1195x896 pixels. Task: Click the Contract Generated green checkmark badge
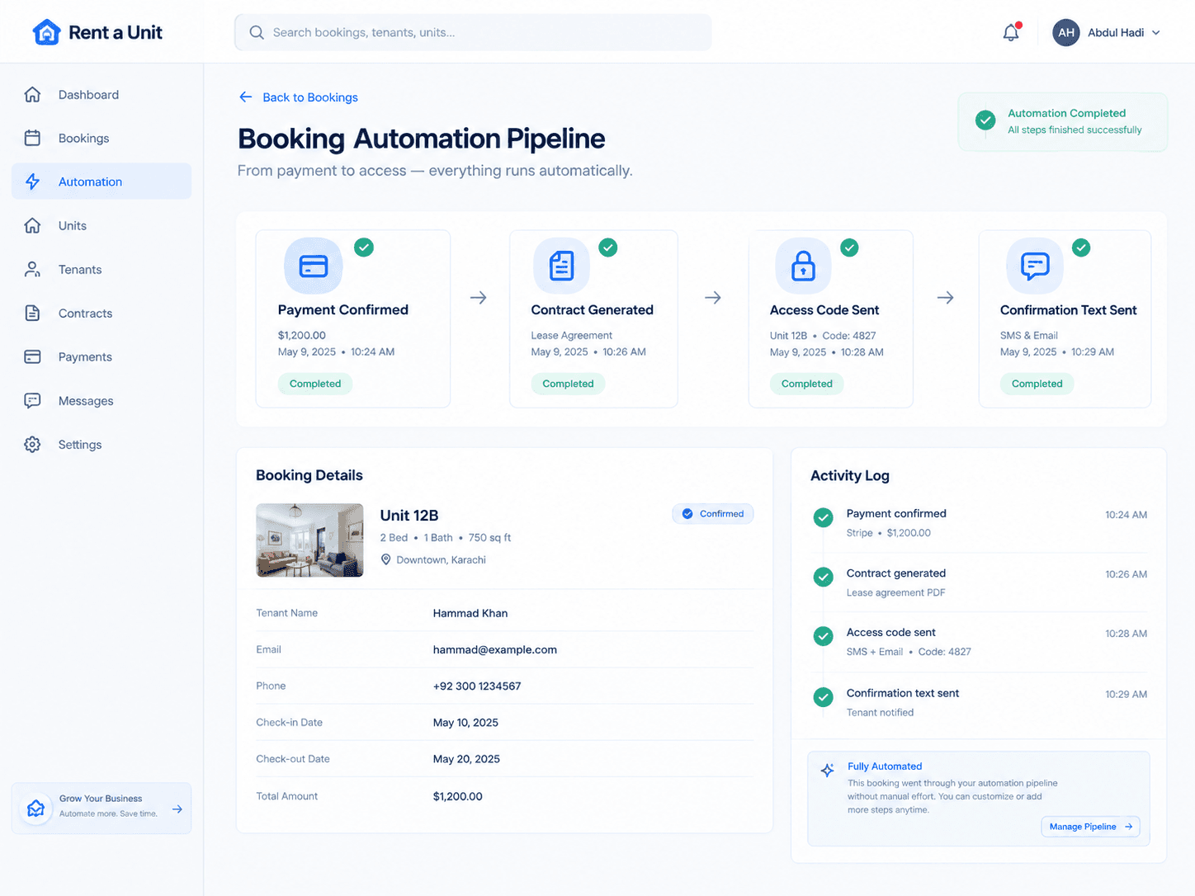[x=608, y=248]
